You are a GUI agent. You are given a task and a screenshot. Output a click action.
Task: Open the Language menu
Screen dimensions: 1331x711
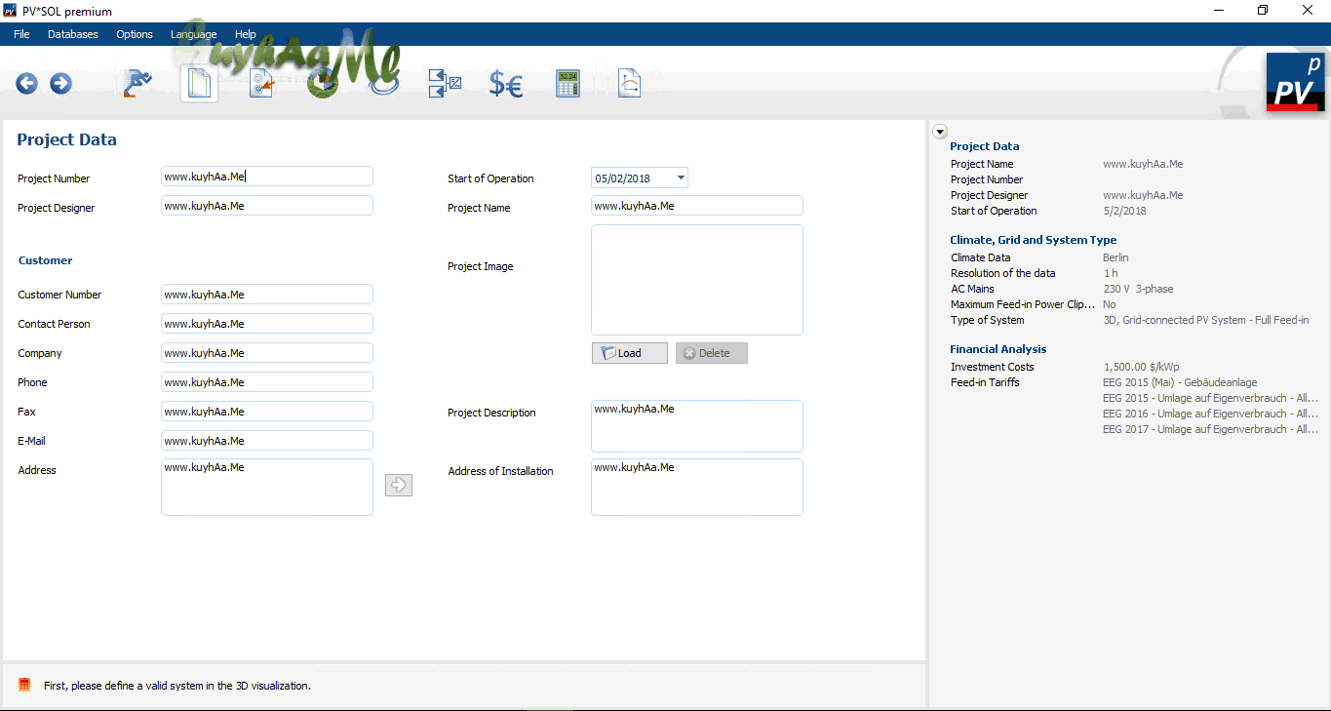pos(194,34)
